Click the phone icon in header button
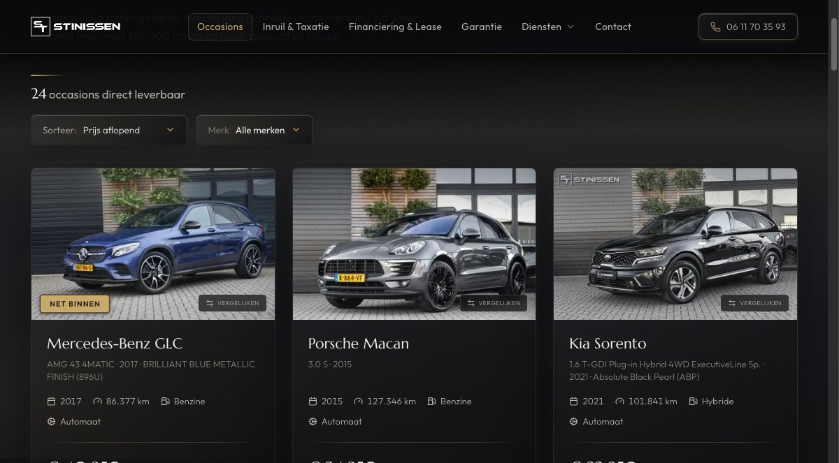Image resolution: width=839 pixels, height=463 pixels. coord(715,27)
